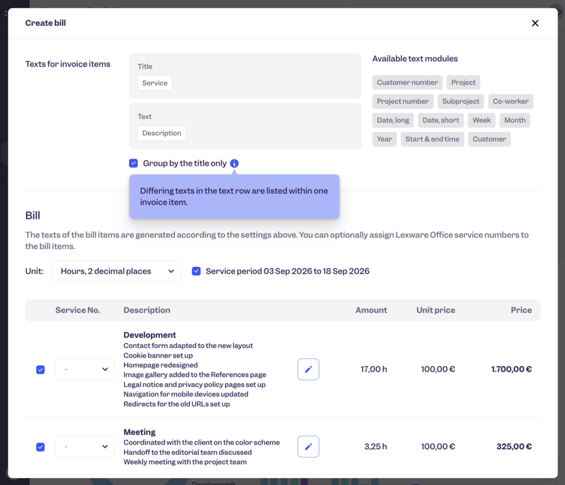Screen dimensions: 565x485
Task: Select the Service chip in Title field
Action: [155, 83]
